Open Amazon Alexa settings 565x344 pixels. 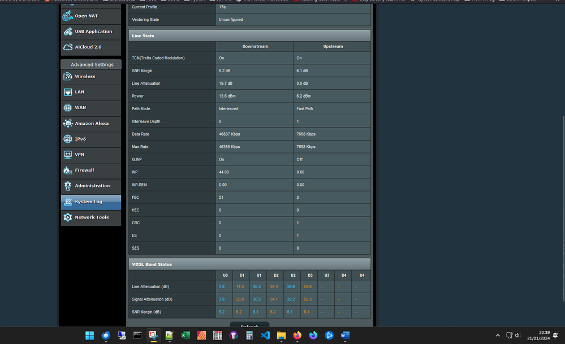(x=90, y=123)
